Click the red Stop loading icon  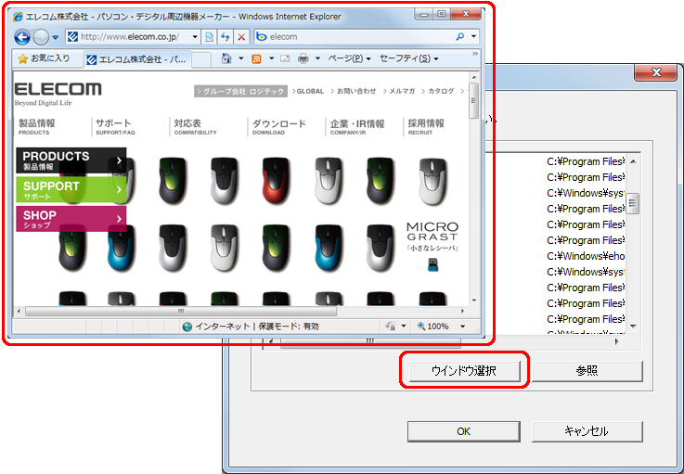pyautogui.click(x=241, y=37)
